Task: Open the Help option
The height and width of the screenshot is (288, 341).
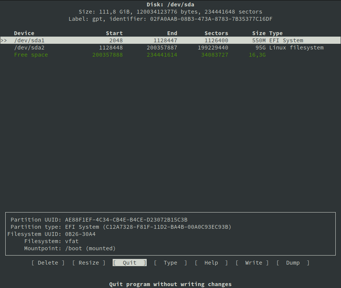Action: point(211,263)
